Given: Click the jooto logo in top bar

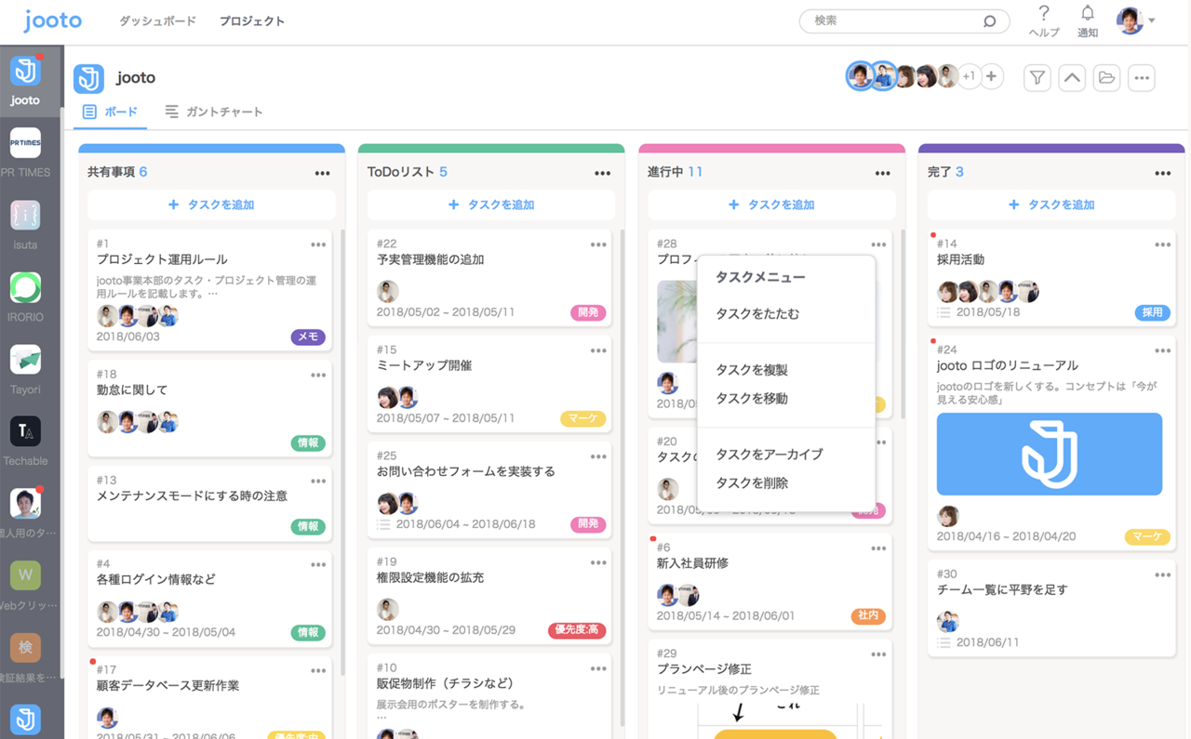Looking at the screenshot, I should (53, 20).
